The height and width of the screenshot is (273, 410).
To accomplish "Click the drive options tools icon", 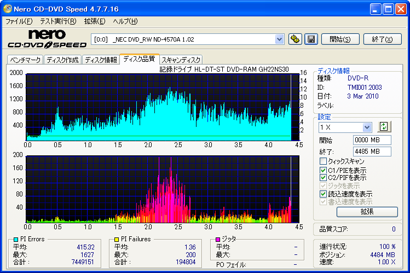I will (x=295, y=39).
